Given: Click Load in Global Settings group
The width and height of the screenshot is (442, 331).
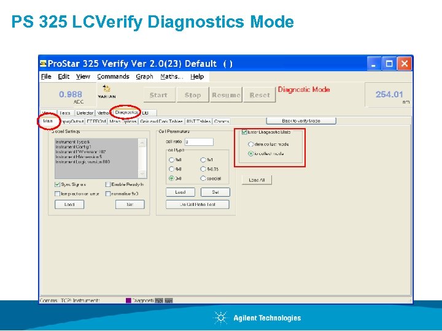Looking at the screenshot, I should point(69,204).
